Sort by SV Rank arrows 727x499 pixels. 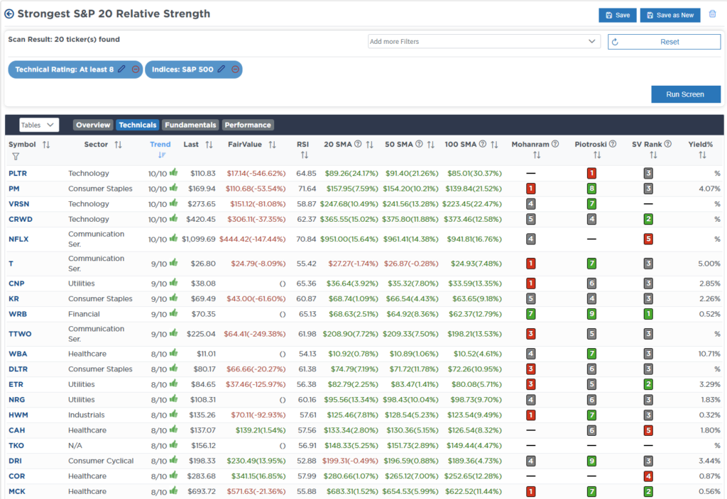coord(653,155)
